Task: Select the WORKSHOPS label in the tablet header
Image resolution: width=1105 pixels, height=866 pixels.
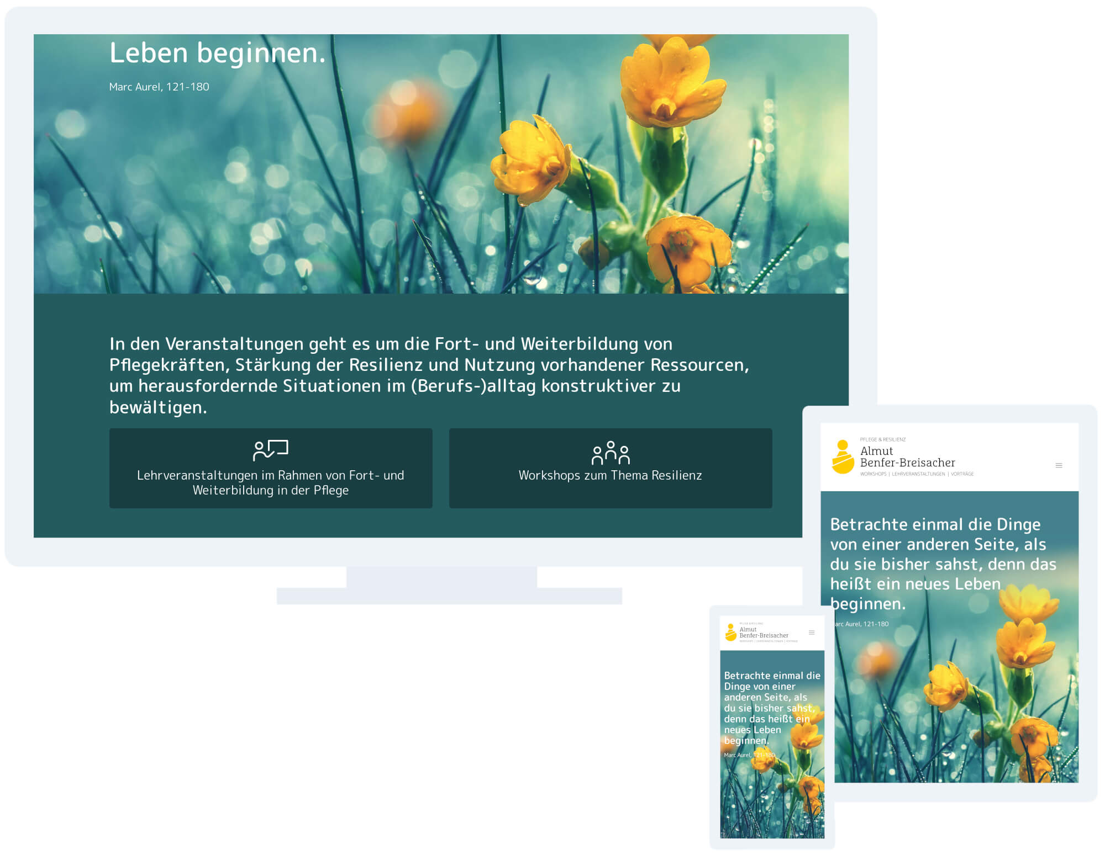Action: (x=873, y=474)
